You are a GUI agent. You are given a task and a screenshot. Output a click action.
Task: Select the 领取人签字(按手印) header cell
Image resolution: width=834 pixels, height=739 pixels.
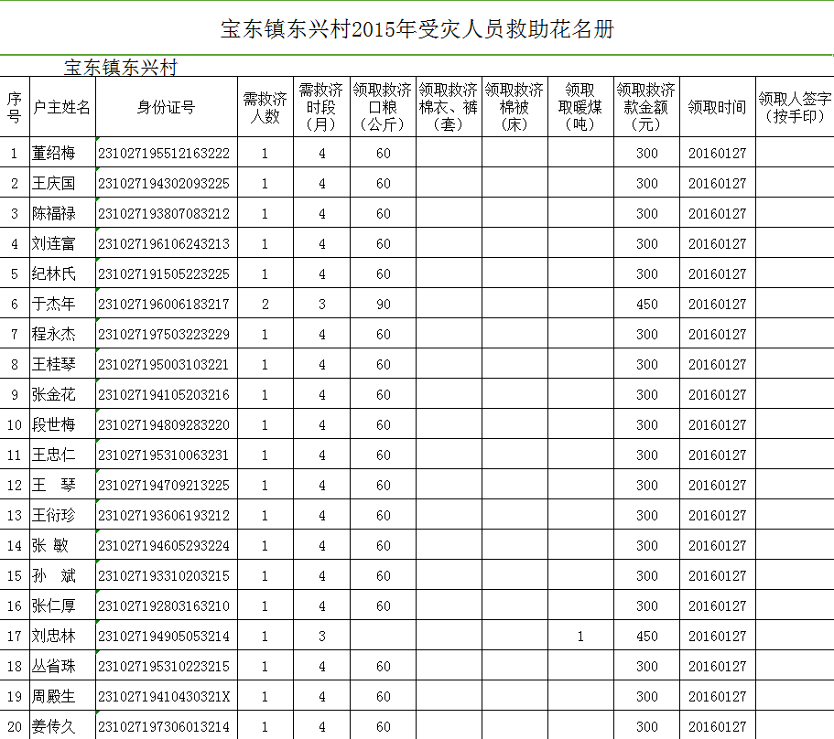[795, 107]
